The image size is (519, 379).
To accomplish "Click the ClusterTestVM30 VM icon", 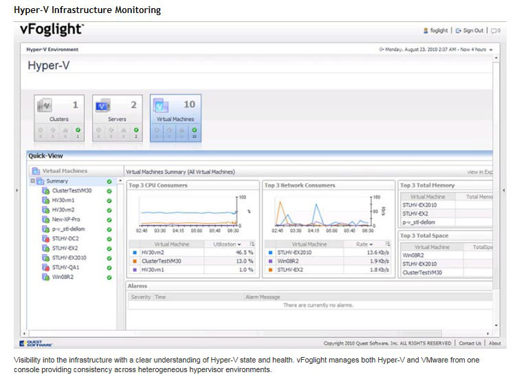I will pyautogui.click(x=45, y=191).
